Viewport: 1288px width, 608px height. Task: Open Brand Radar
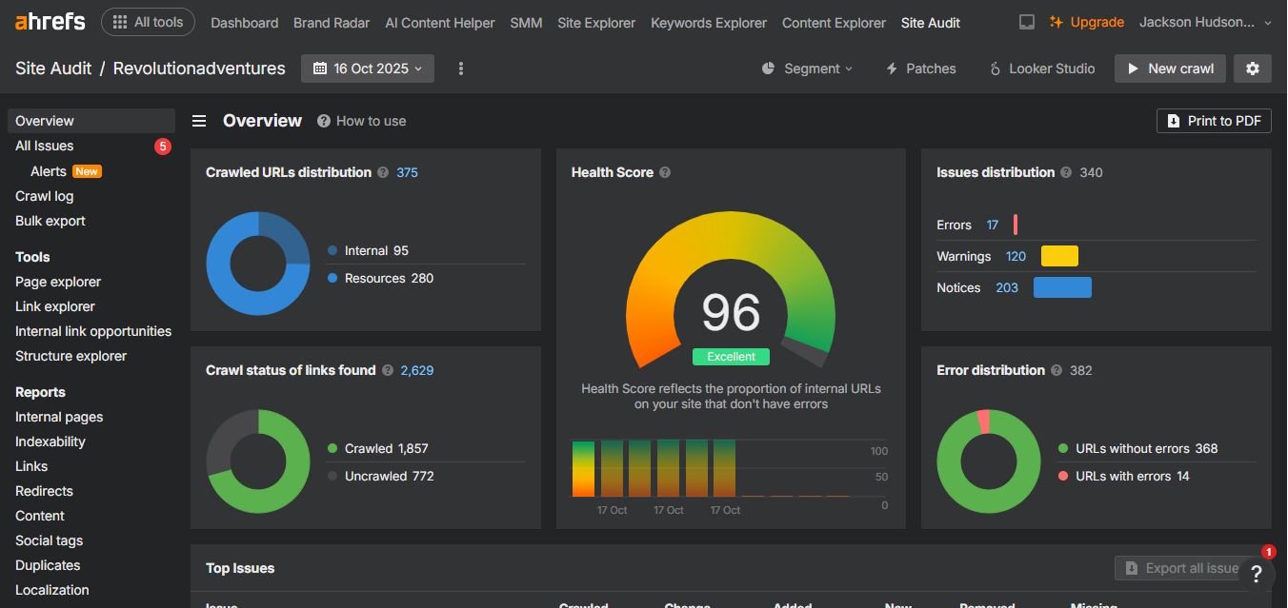tap(332, 23)
